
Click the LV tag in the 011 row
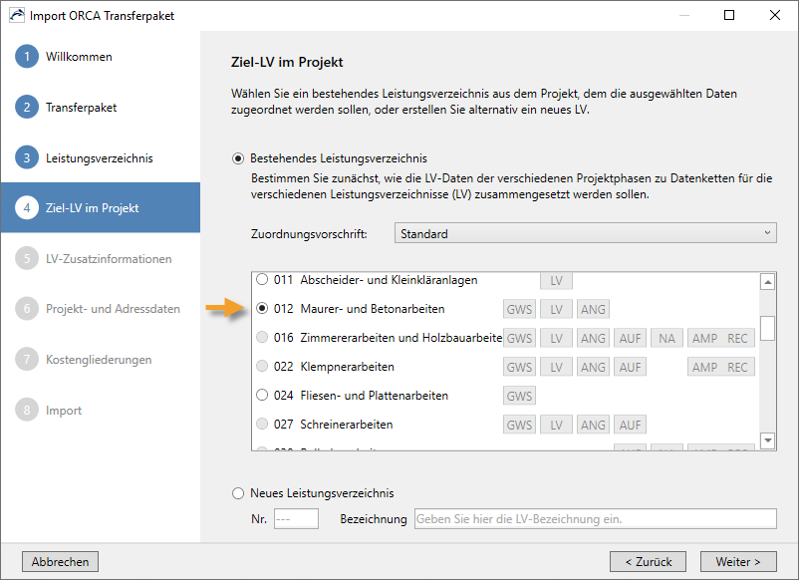pyautogui.click(x=557, y=280)
